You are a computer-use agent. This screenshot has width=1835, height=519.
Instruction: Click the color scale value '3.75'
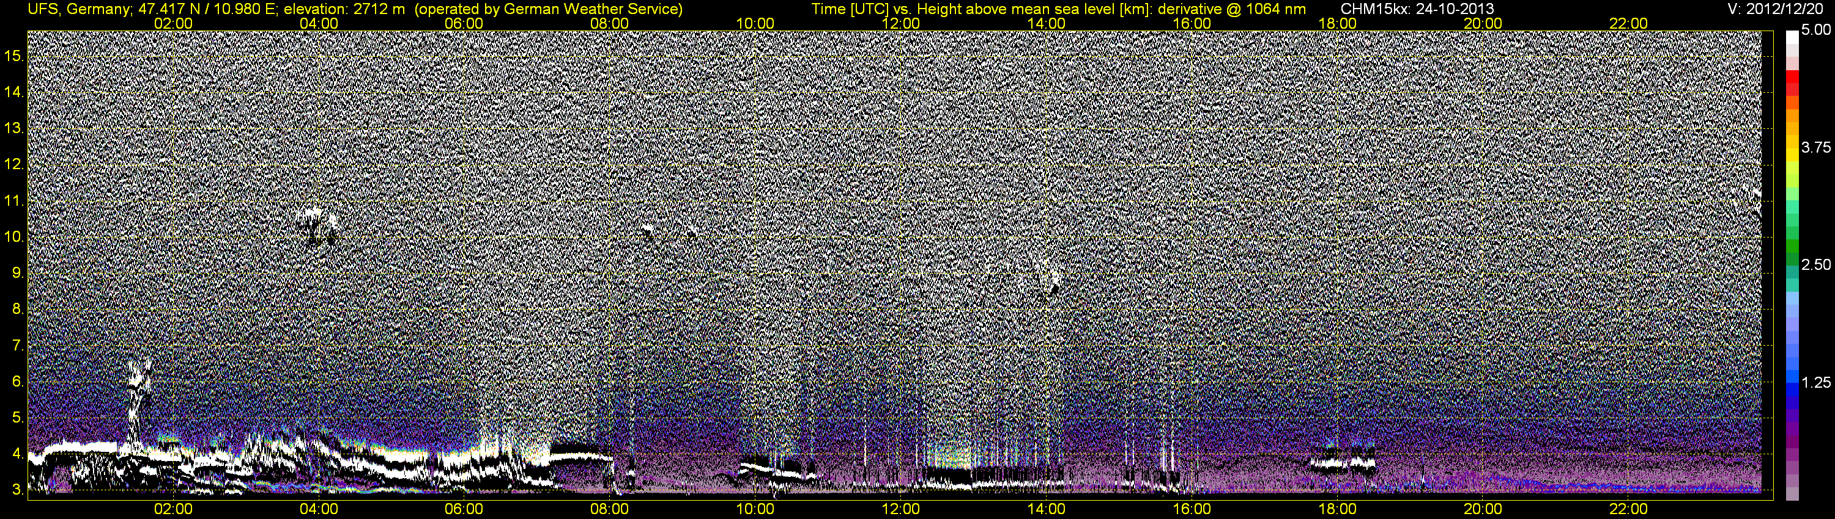point(1816,147)
